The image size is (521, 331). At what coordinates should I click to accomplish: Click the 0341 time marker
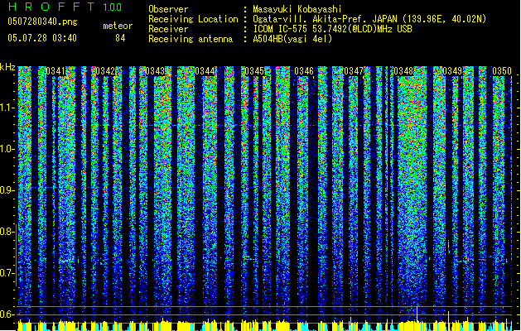[x=55, y=71]
